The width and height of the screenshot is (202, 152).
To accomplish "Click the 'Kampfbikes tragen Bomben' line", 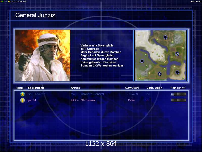I will [x=99, y=59].
